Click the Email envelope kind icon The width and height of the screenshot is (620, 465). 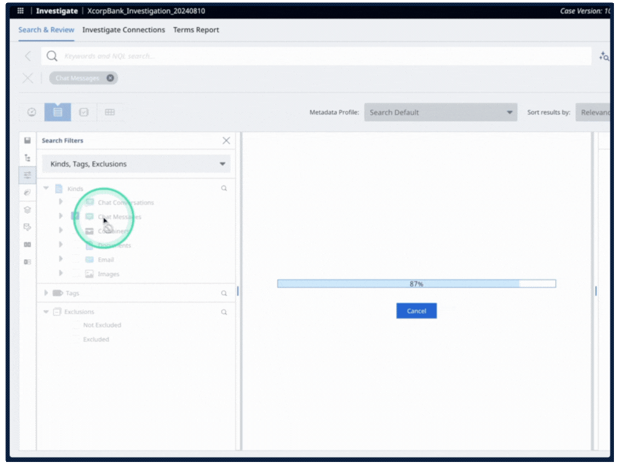pos(90,259)
